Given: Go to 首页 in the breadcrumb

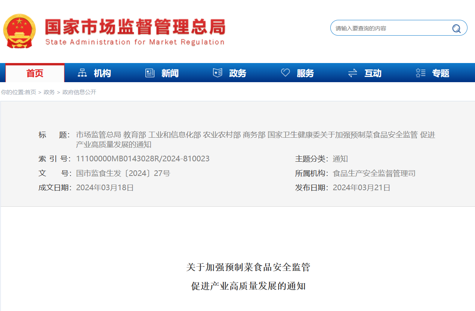Looking at the screenshot, I should [30, 92].
